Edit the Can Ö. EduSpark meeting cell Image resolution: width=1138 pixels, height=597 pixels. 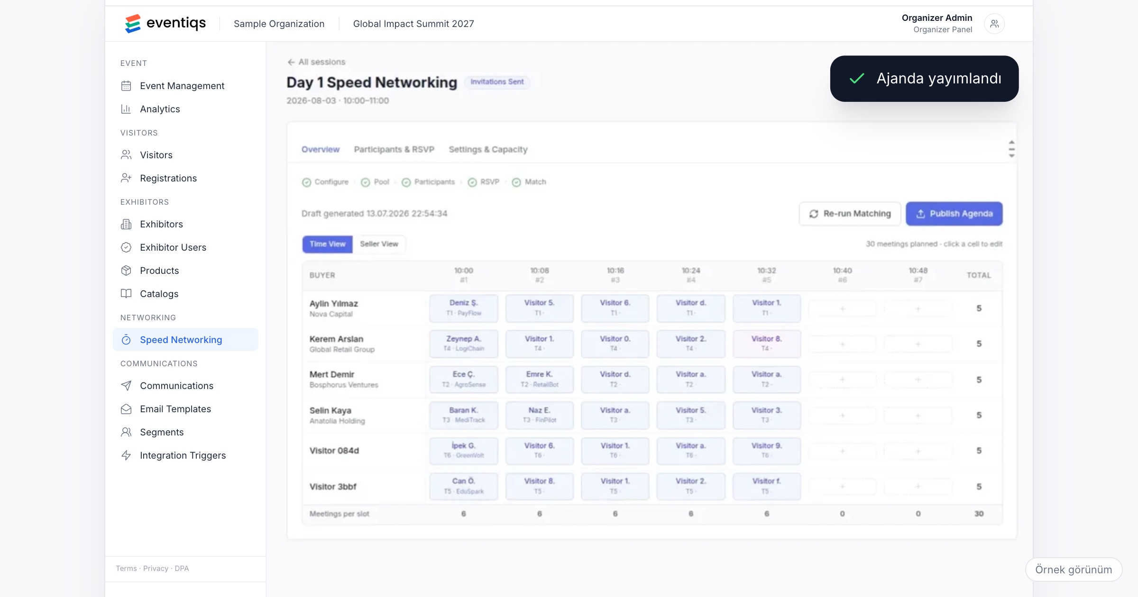click(x=464, y=486)
